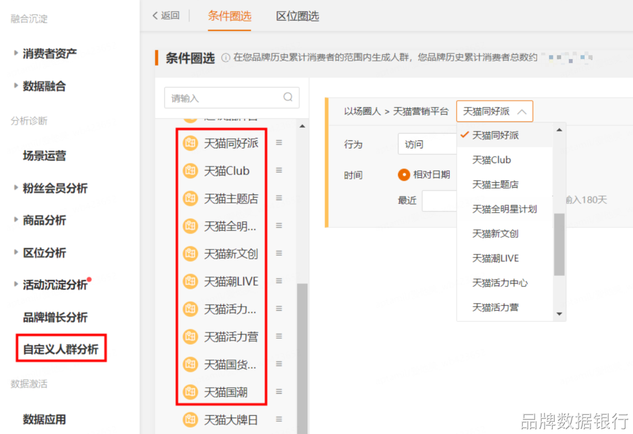Click the icon beside 天猫同好派 in left list
633x434 pixels.
coord(190,144)
